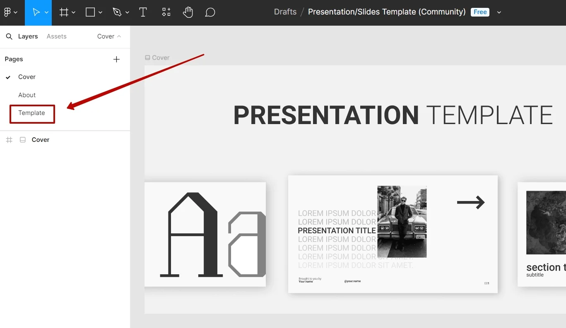Screen dimensions: 566x328
Task: Select the Rectangle shape tool
Action: coord(90,12)
